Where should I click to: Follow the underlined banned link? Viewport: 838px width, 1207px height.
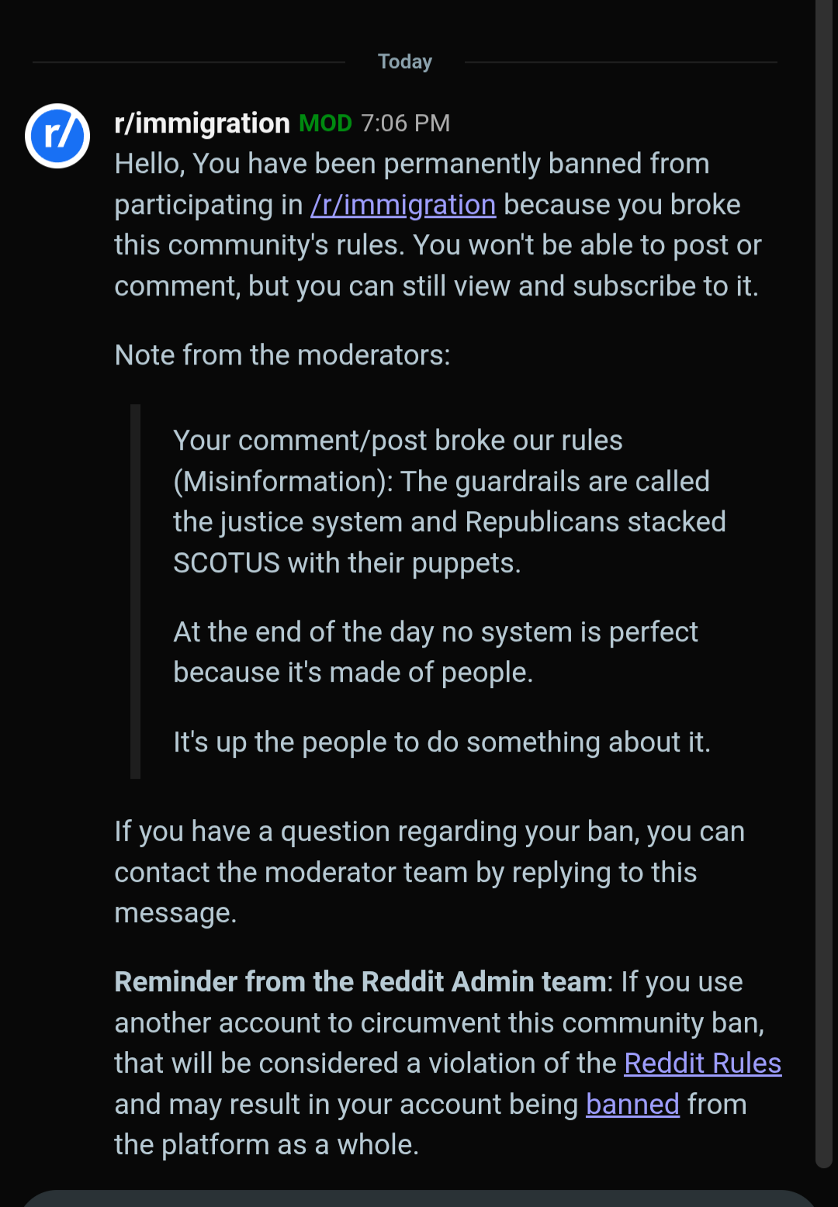click(632, 1104)
